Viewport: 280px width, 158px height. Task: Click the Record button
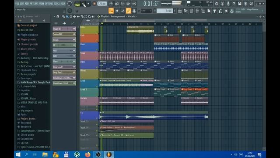click(x=94, y=4)
